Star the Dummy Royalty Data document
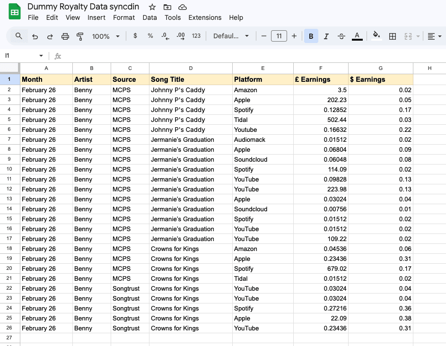This screenshot has height=346, width=446. pos(152,7)
